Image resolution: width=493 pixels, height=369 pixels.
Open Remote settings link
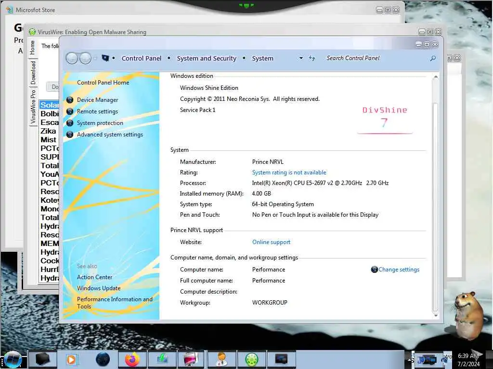click(97, 111)
